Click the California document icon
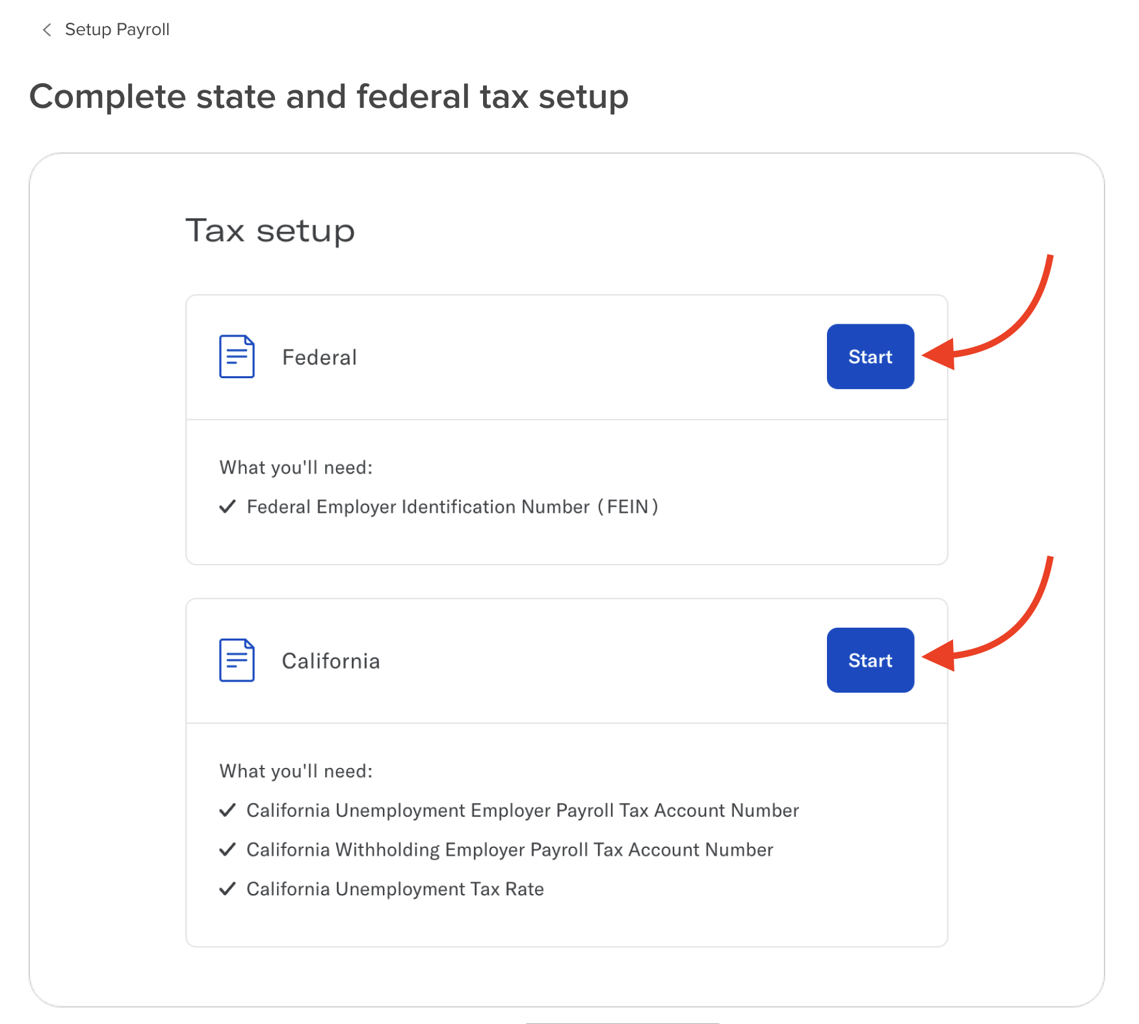This screenshot has height=1024, width=1139. click(x=237, y=660)
